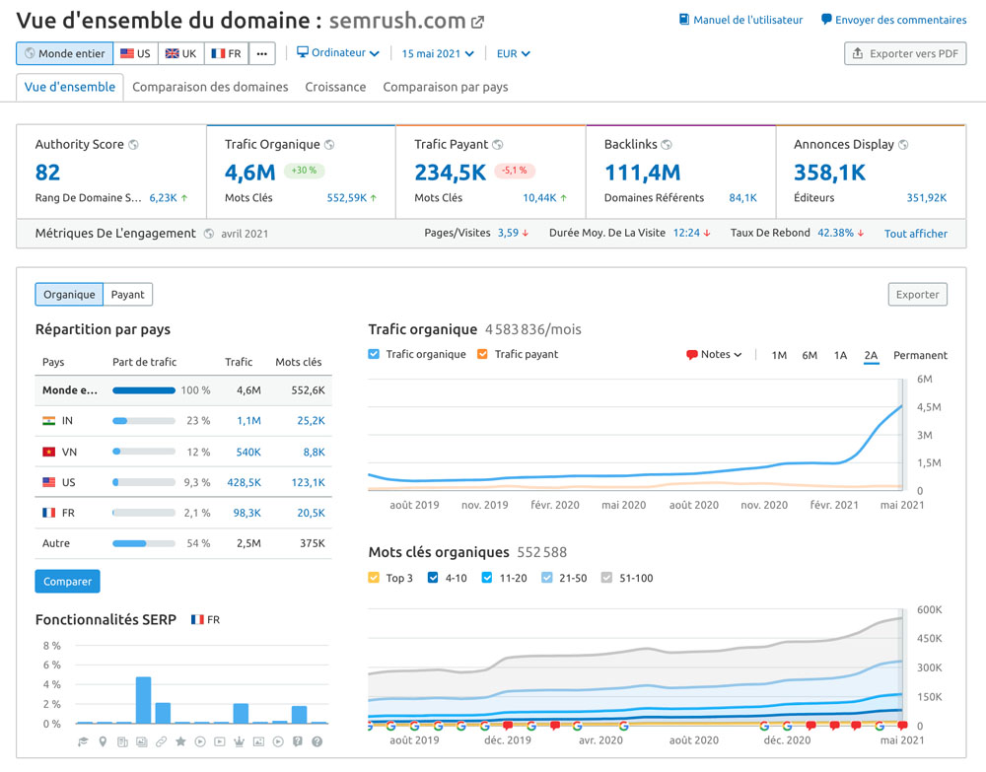Click the globe icon next to Annonces Display
The width and height of the screenshot is (986, 772).
903,145
